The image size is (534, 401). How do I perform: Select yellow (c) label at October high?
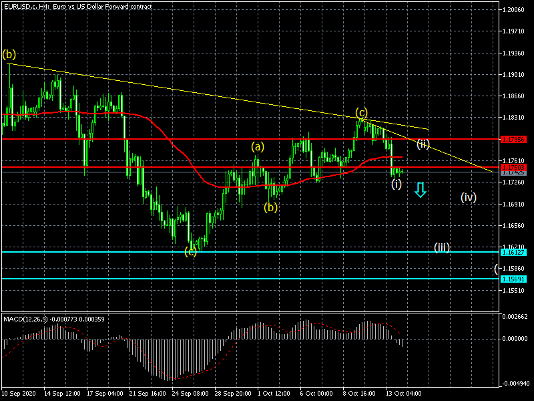pos(362,112)
